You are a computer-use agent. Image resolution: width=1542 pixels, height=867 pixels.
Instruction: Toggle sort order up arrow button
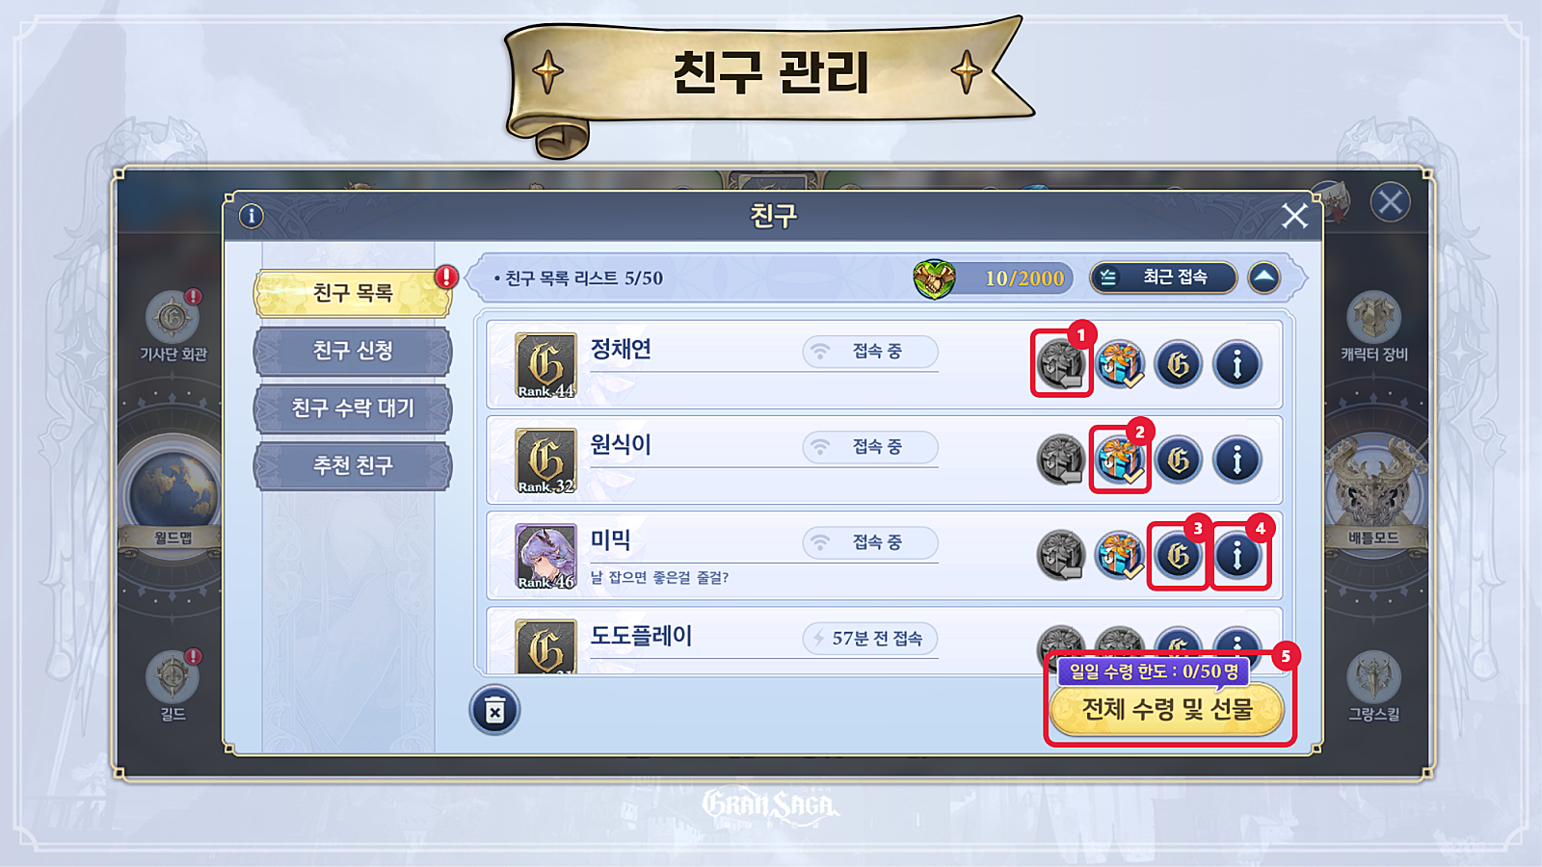pyautogui.click(x=1264, y=277)
